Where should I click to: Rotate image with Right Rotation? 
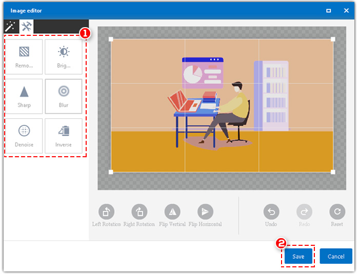click(x=139, y=212)
